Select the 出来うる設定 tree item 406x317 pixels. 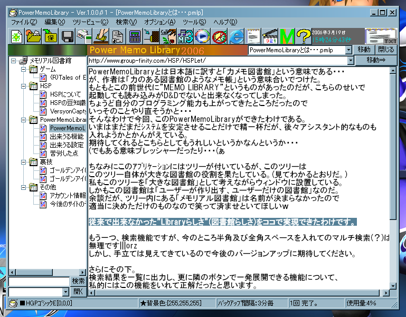(x=67, y=145)
